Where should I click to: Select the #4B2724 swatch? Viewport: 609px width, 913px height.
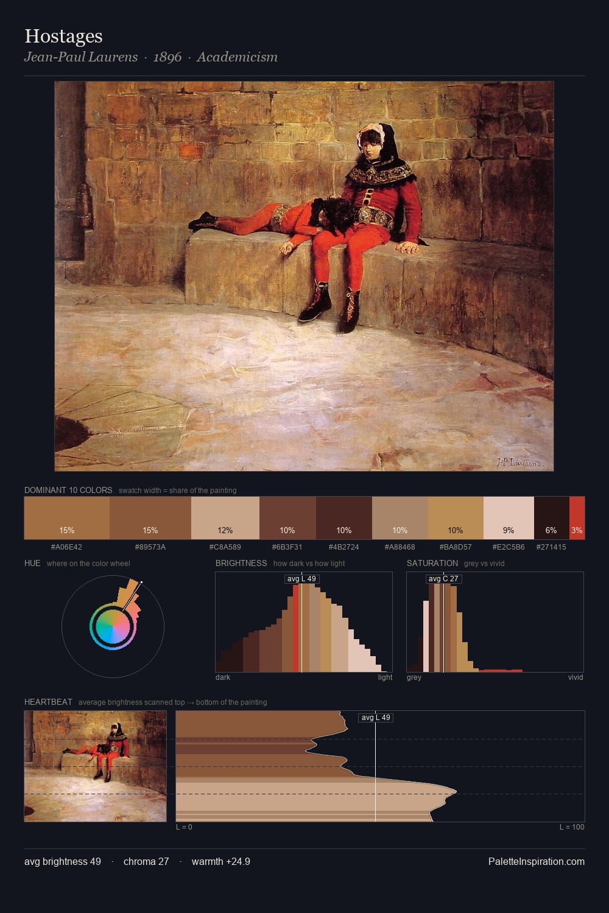[344, 518]
